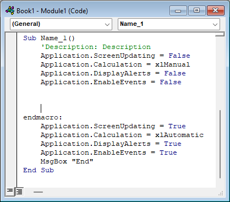Click the 'MsgBox "End"' line
The image size is (230, 202).
(x=67, y=161)
